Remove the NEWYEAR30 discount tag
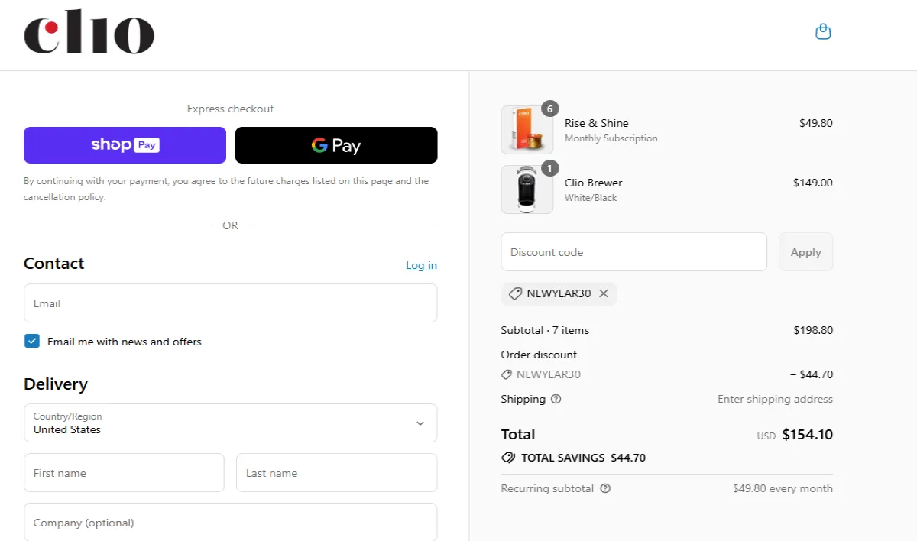Viewport: 917px width, 541px height. pyautogui.click(x=604, y=293)
